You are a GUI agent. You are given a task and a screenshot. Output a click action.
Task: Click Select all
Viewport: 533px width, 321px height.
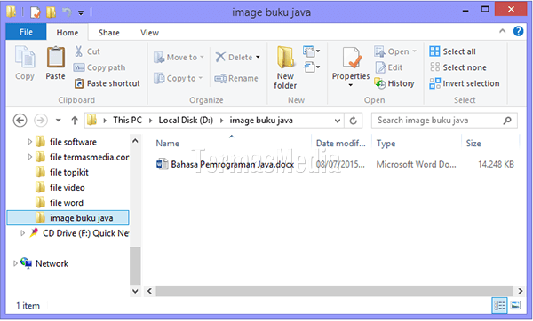click(452, 51)
